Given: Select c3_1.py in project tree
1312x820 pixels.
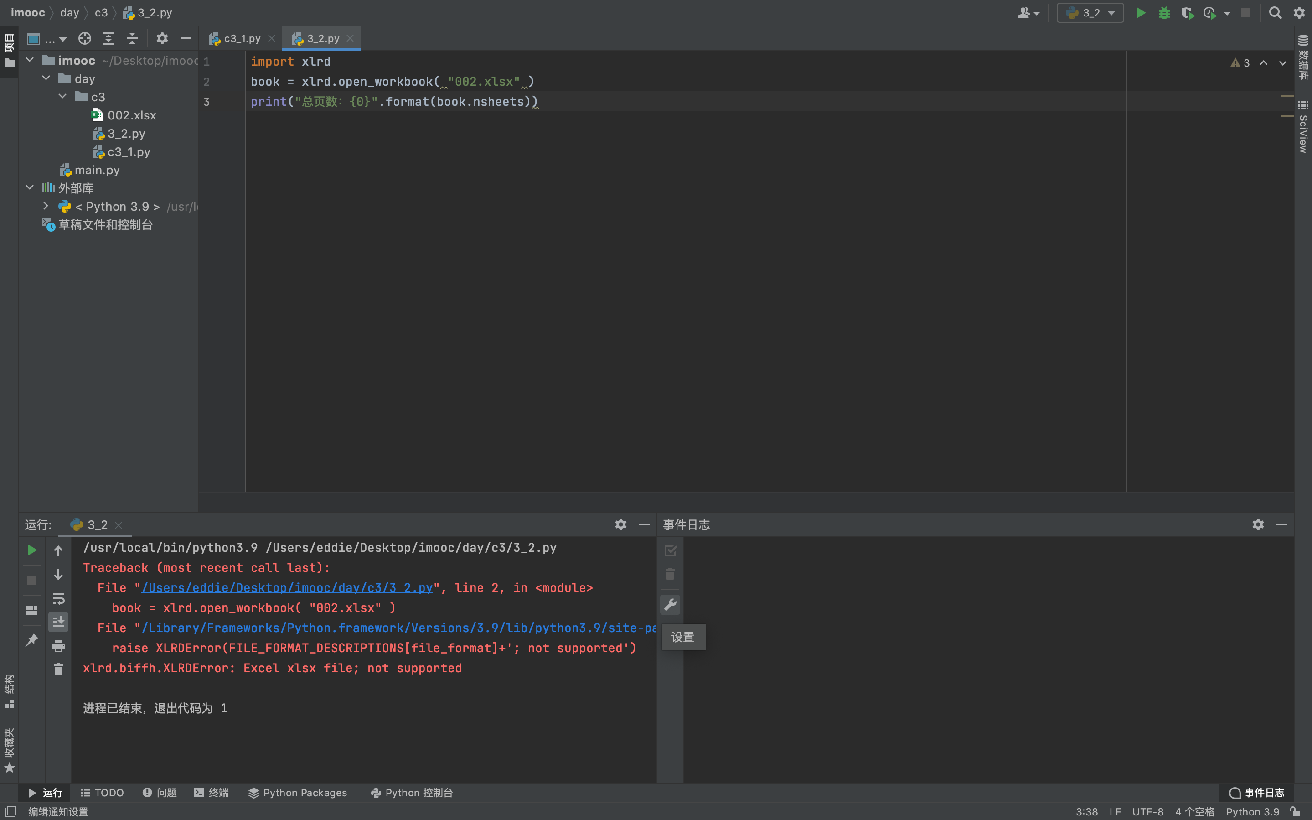Looking at the screenshot, I should click(121, 152).
